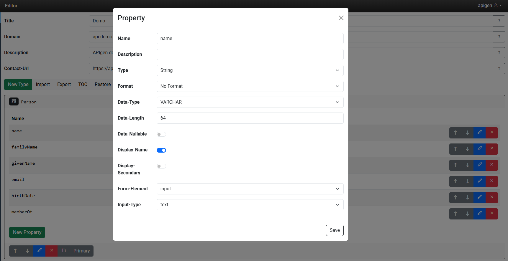508x261 pixels.
Task: Click the delete X icon for email row
Action: (491, 181)
